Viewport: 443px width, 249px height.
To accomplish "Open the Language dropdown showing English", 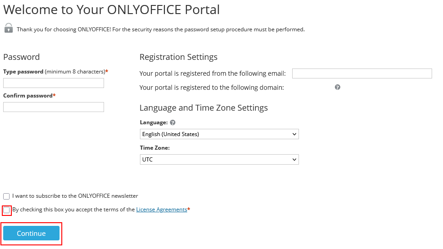I will point(219,134).
